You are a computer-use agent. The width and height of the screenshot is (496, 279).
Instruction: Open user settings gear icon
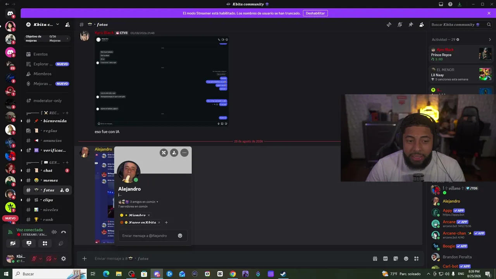(x=64, y=258)
